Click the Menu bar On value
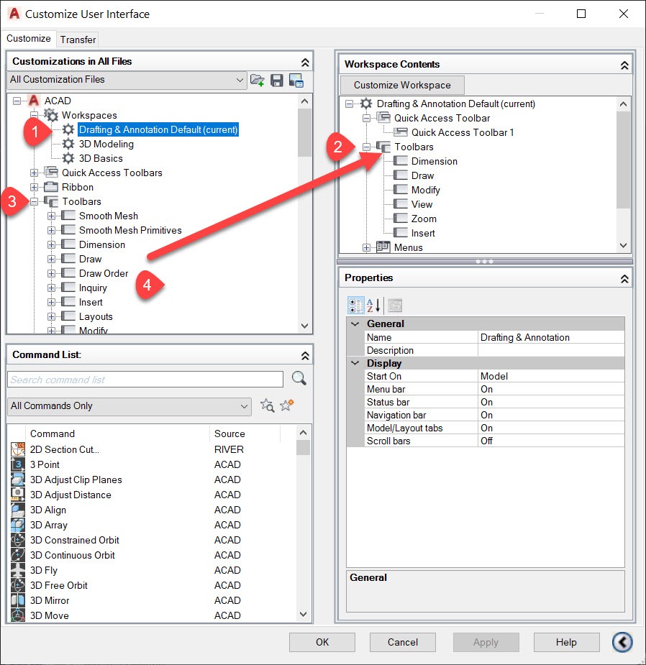This screenshot has height=665, width=646. (x=551, y=389)
